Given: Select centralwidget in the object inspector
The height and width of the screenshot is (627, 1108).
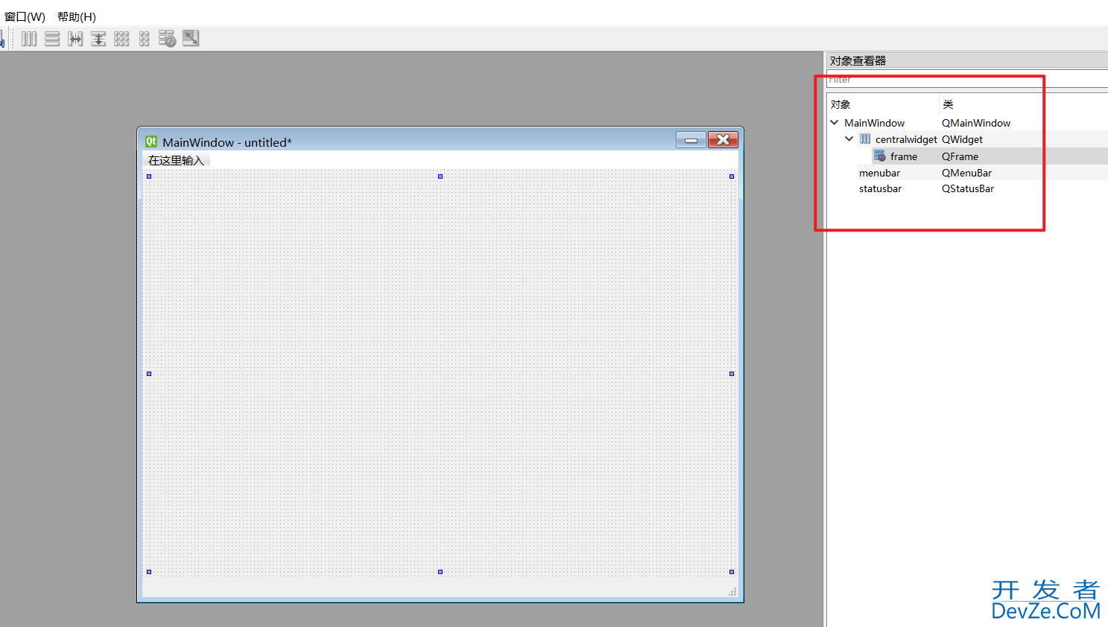Looking at the screenshot, I should tap(906, 139).
